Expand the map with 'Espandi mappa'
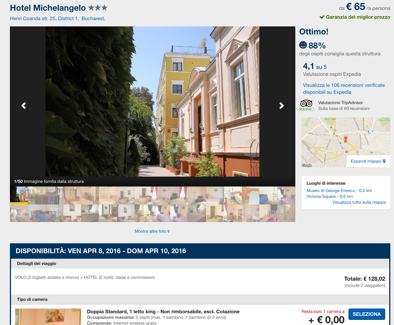The width and height of the screenshot is (394, 325). (368, 161)
